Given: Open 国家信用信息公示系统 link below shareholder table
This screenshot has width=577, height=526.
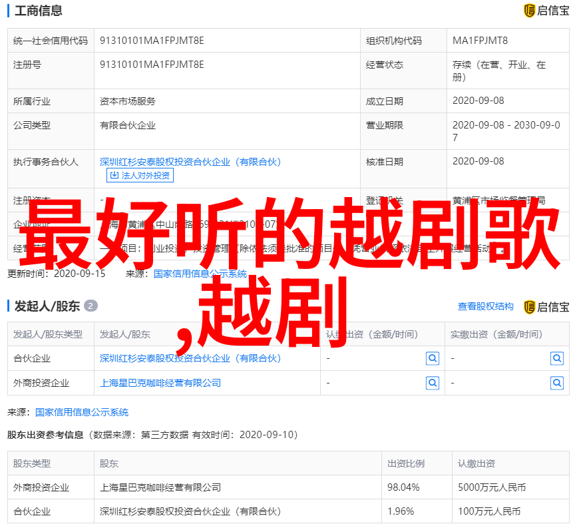Looking at the screenshot, I should pyautogui.click(x=82, y=412).
